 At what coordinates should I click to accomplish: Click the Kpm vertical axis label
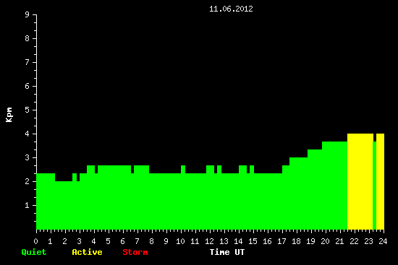[9, 115]
